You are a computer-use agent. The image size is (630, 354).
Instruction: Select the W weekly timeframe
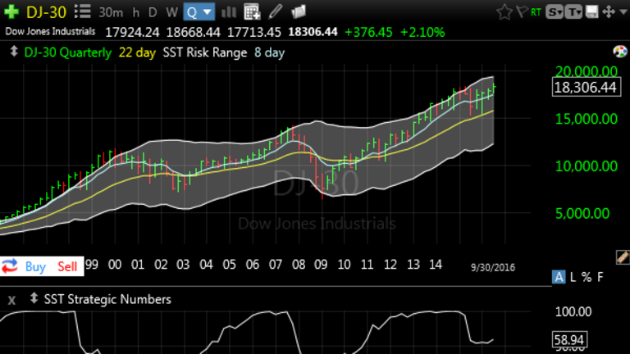click(171, 12)
